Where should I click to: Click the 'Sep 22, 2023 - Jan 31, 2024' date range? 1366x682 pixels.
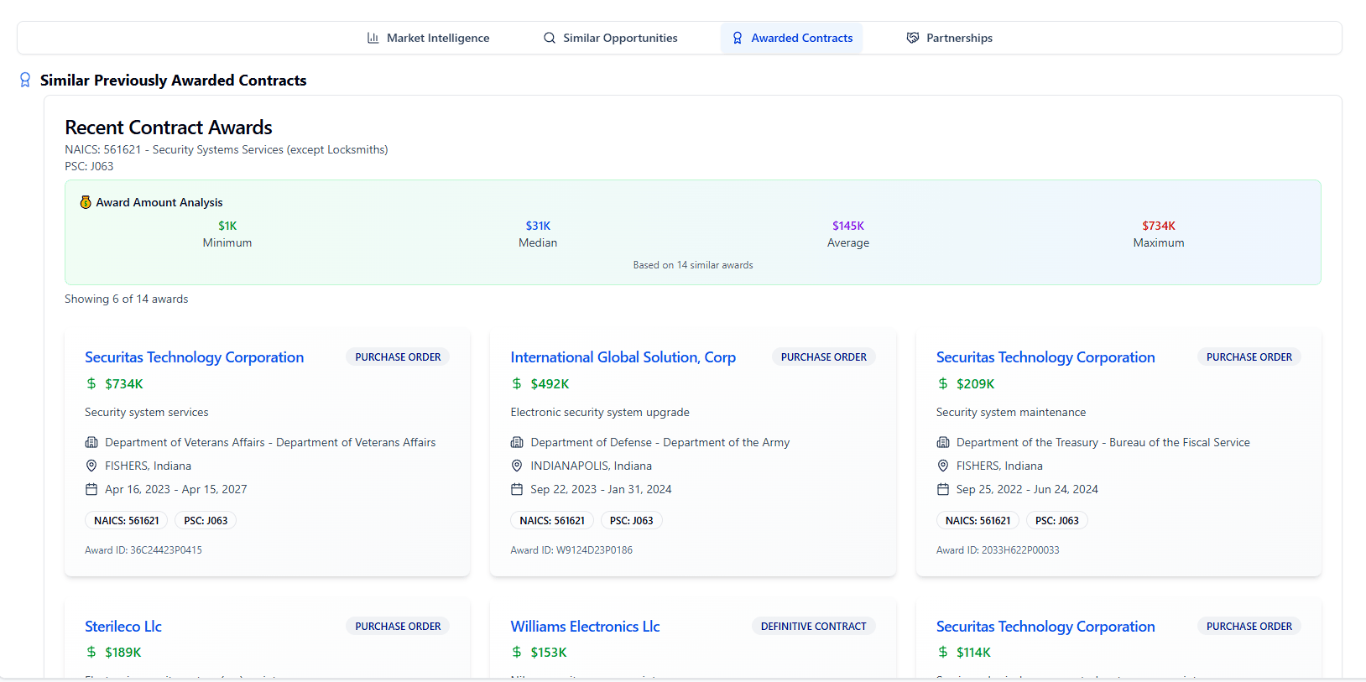(x=601, y=489)
